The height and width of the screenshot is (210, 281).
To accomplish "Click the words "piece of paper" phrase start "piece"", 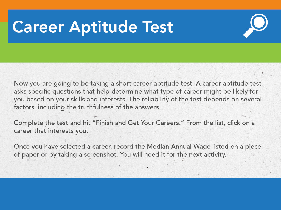I will [253, 147].
